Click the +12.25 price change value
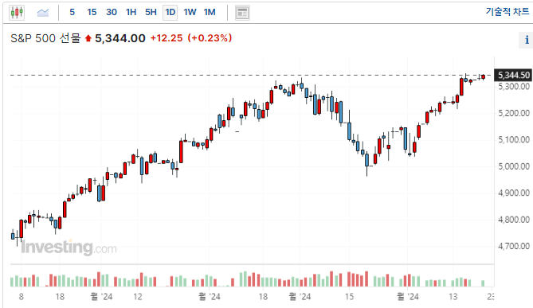Viewport: 533px width, 308px height. pyautogui.click(x=167, y=38)
